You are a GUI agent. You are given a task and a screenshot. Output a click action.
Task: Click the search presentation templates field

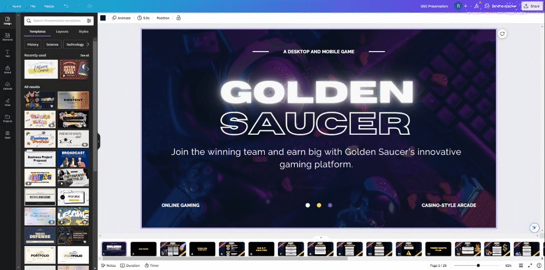59,21
